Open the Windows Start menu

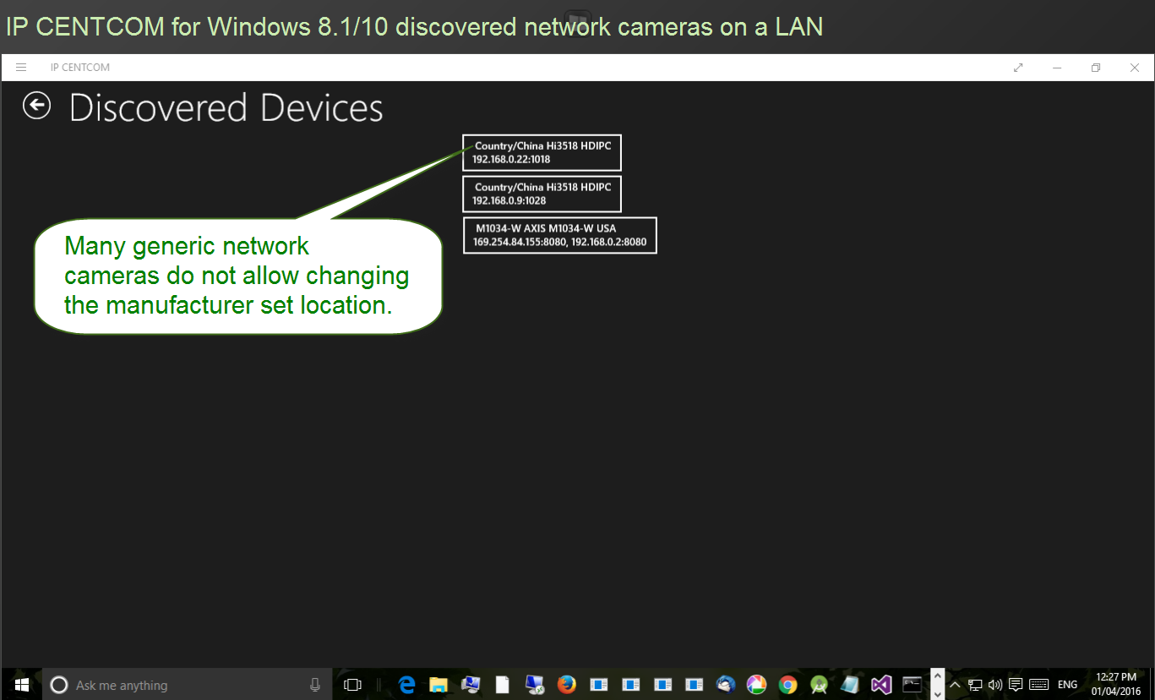[21, 684]
